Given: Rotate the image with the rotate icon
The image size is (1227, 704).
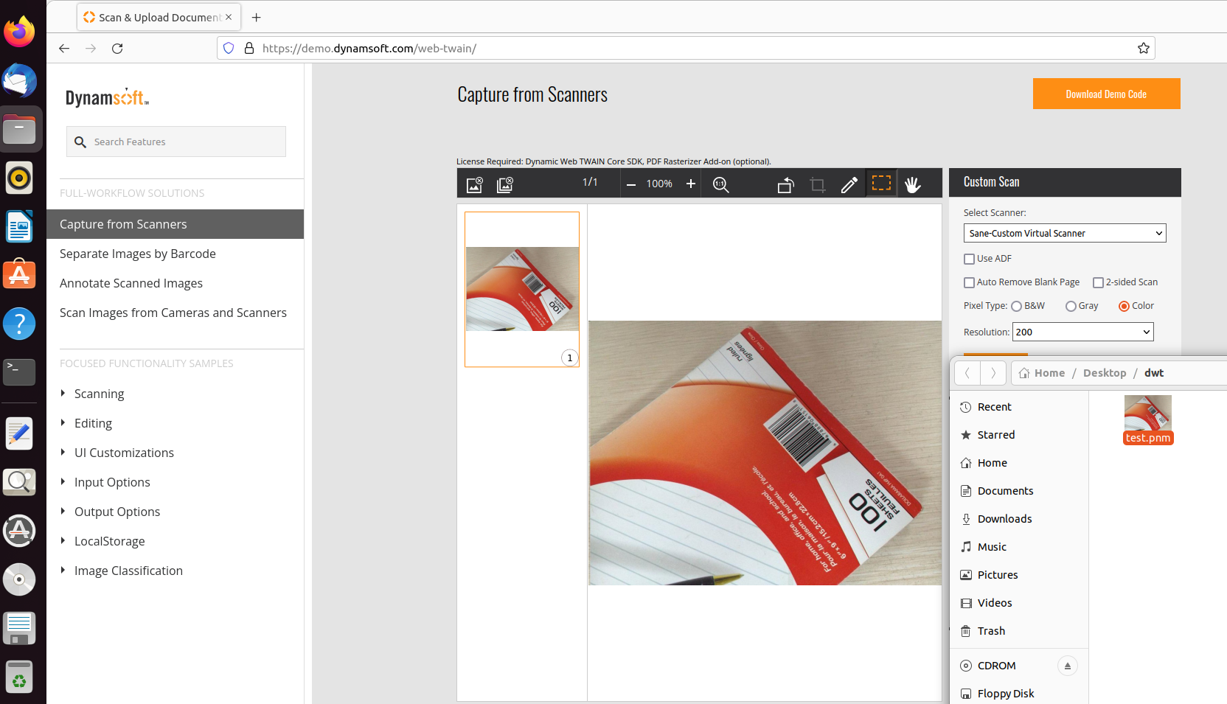Looking at the screenshot, I should click(x=785, y=184).
